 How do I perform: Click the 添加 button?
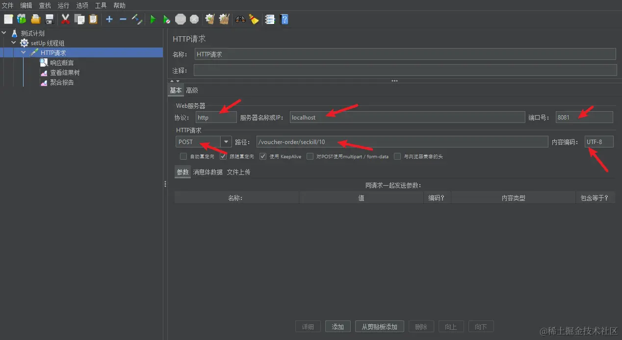click(x=337, y=327)
